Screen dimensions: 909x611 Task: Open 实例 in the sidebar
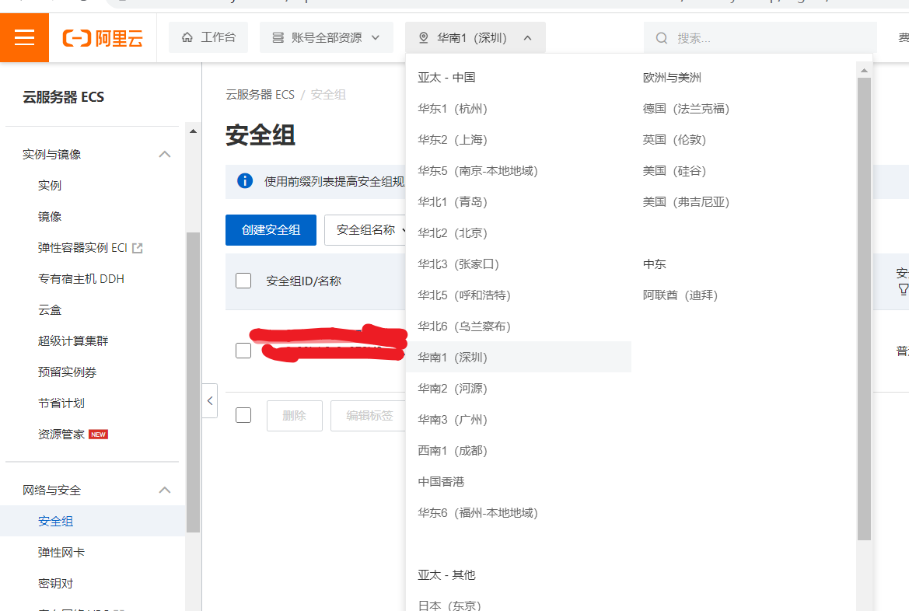[50, 186]
